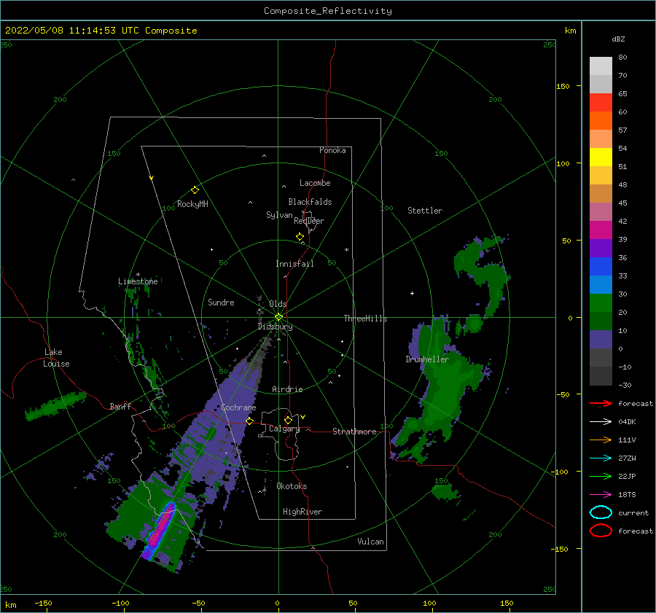Click the Didsbury town label
The width and height of the screenshot is (656, 613).
click(x=275, y=327)
